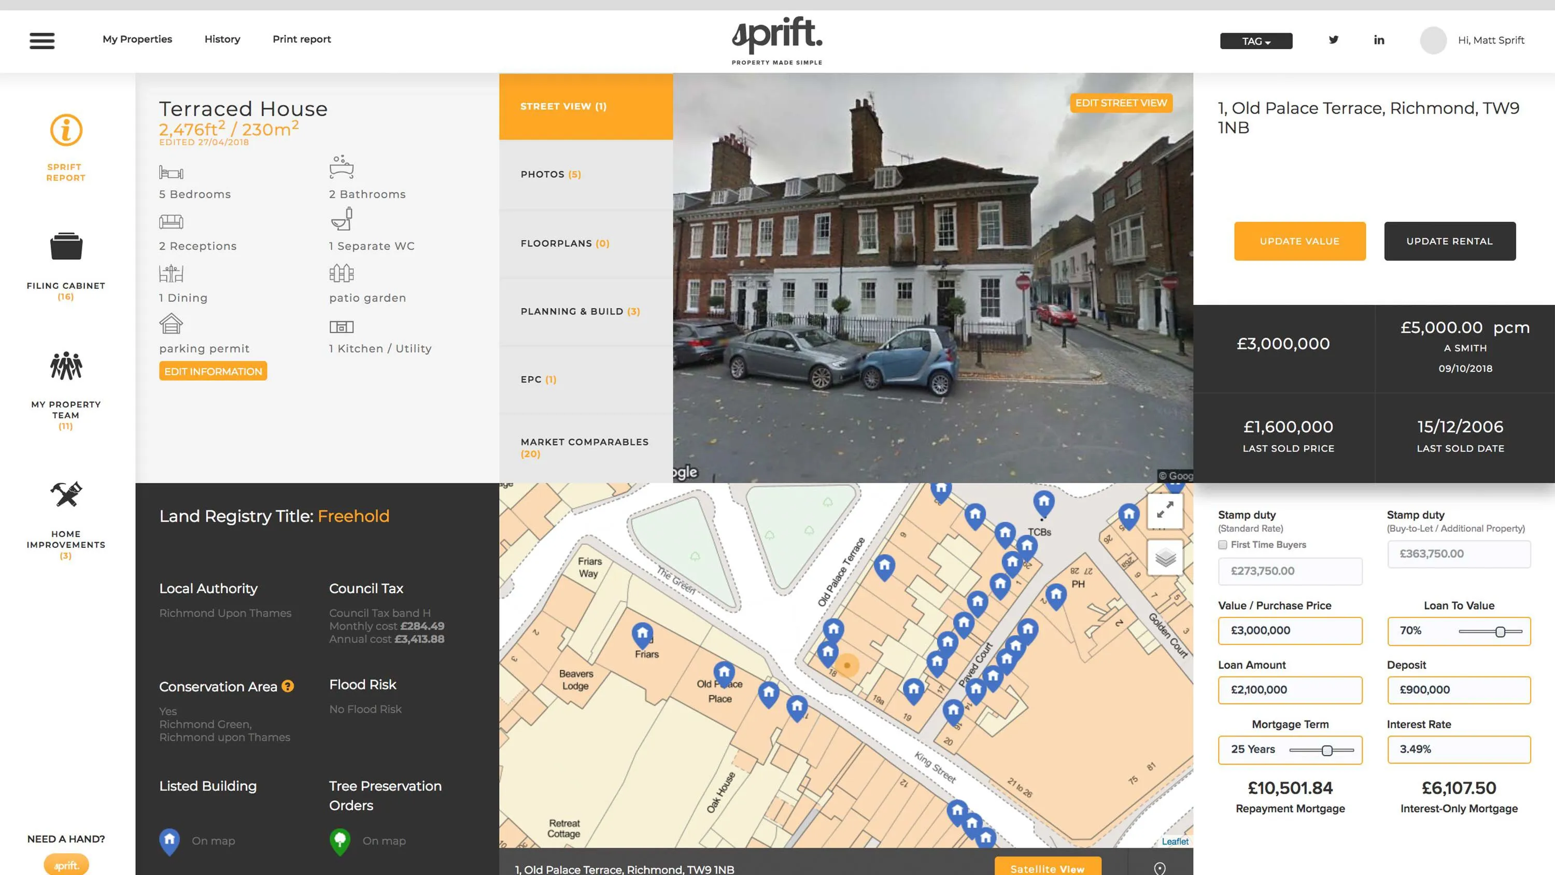
Task: Click the receptions sofa icon
Action: pos(171,222)
